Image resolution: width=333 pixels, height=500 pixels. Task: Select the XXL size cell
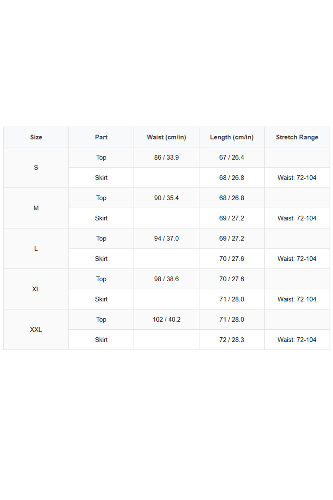coord(36,329)
